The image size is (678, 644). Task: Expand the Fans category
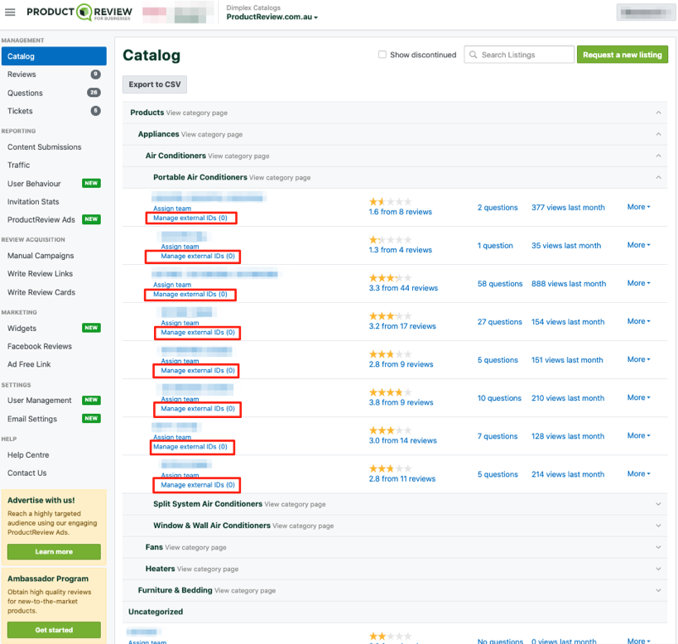(x=658, y=547)
